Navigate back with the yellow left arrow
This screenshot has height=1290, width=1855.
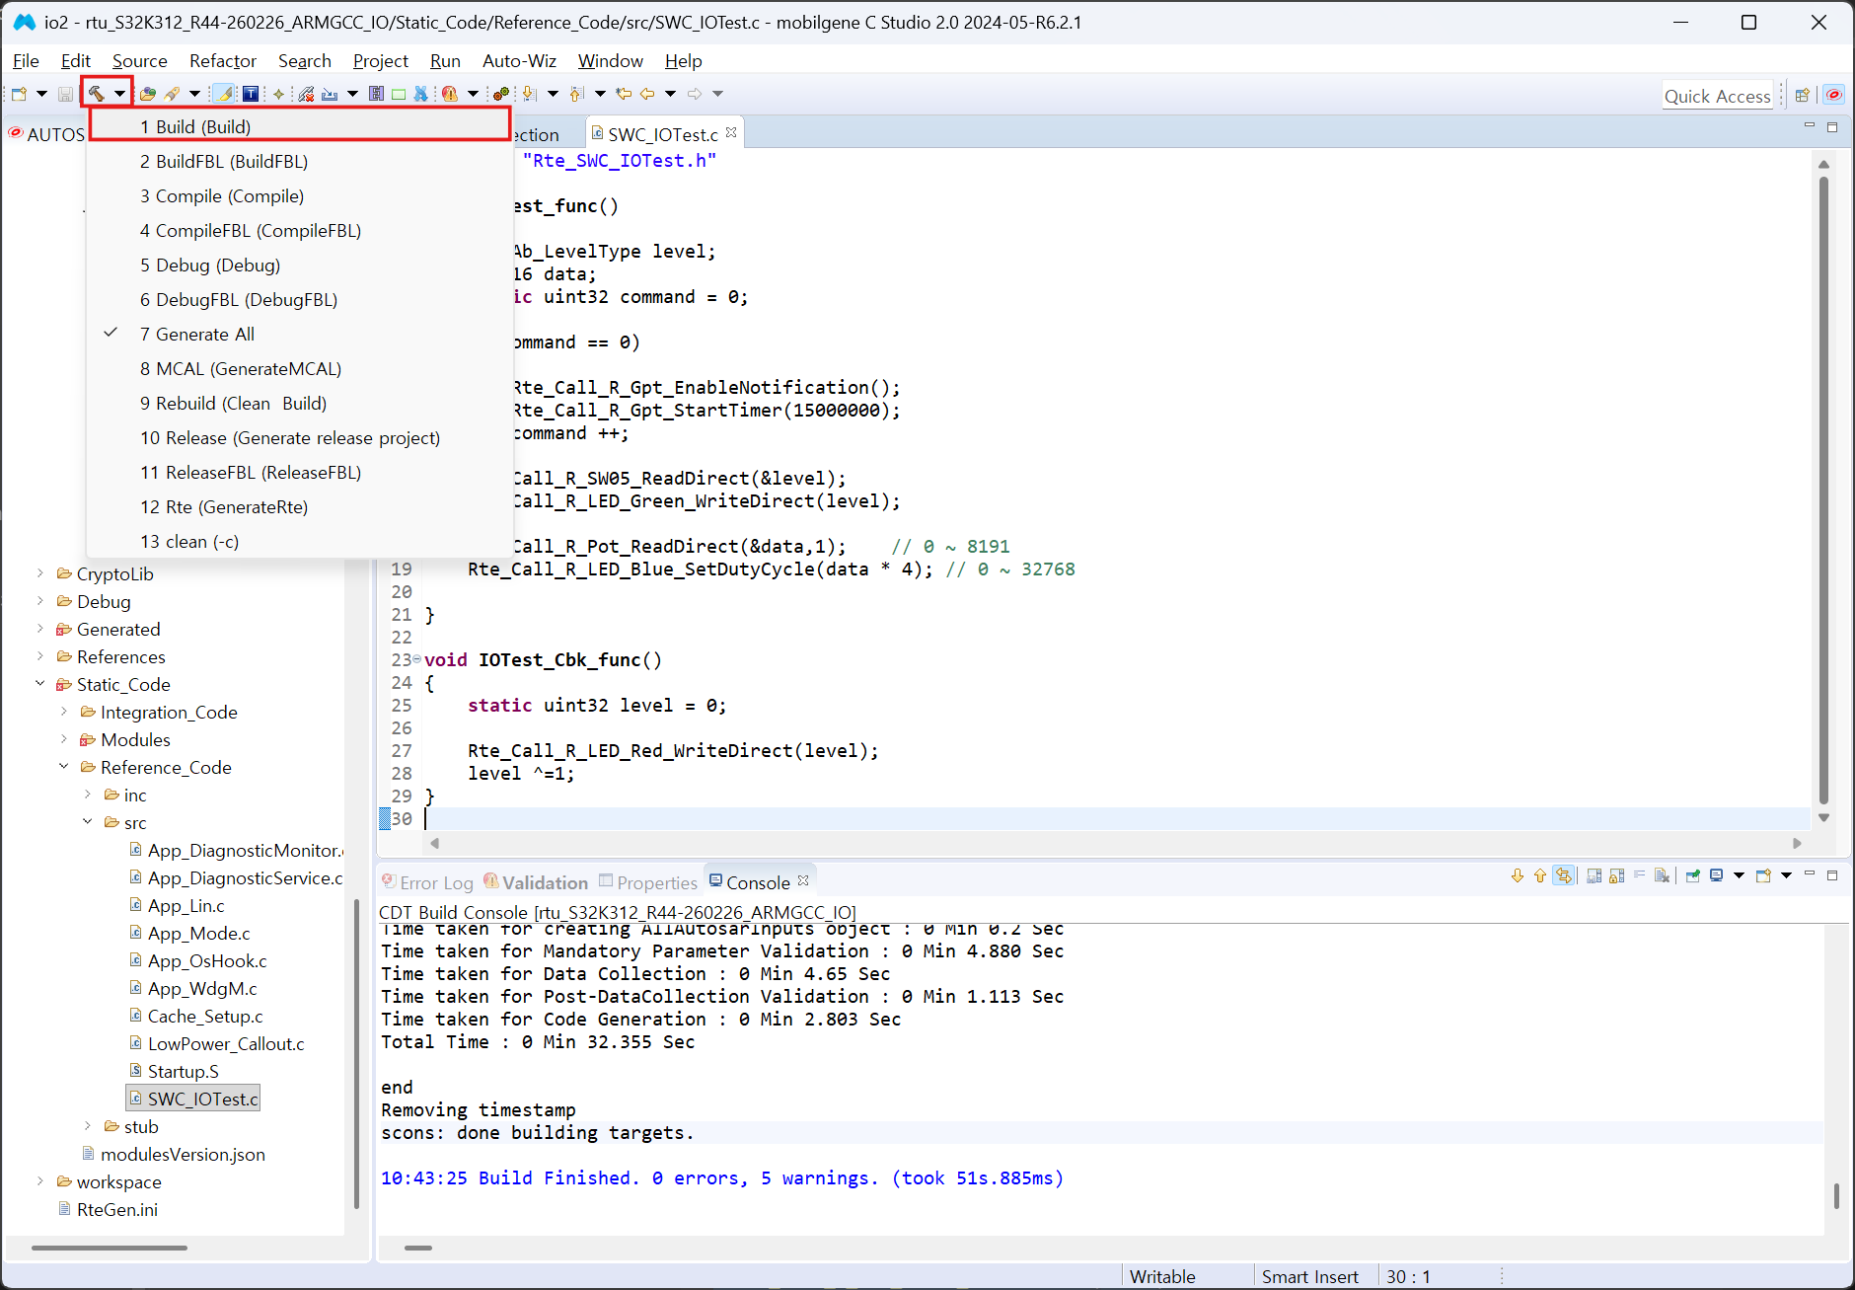tap(647, 94)
